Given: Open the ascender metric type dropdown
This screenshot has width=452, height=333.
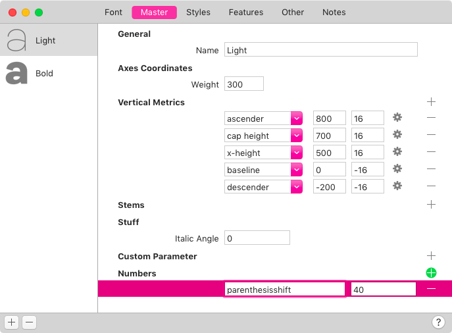Looking at the screenshot, I should [296, 118].
